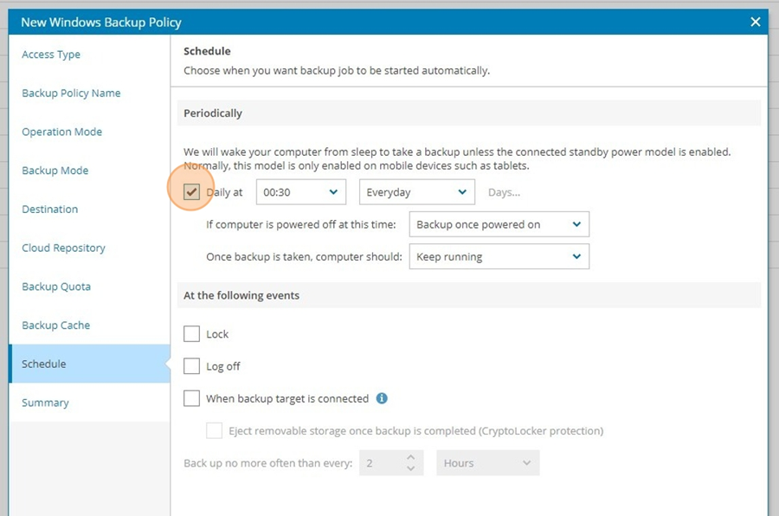Open the Keep running dropdown

pyautogui.click(x=499, y=256)
